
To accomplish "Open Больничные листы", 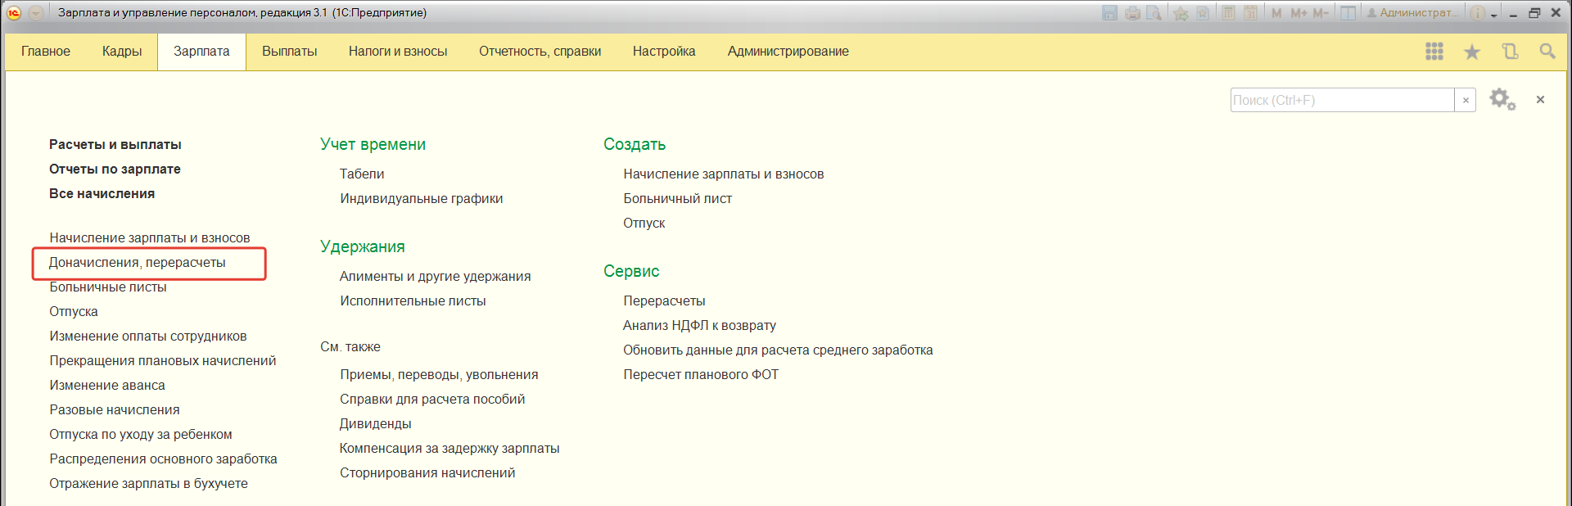I will [108, 287].
